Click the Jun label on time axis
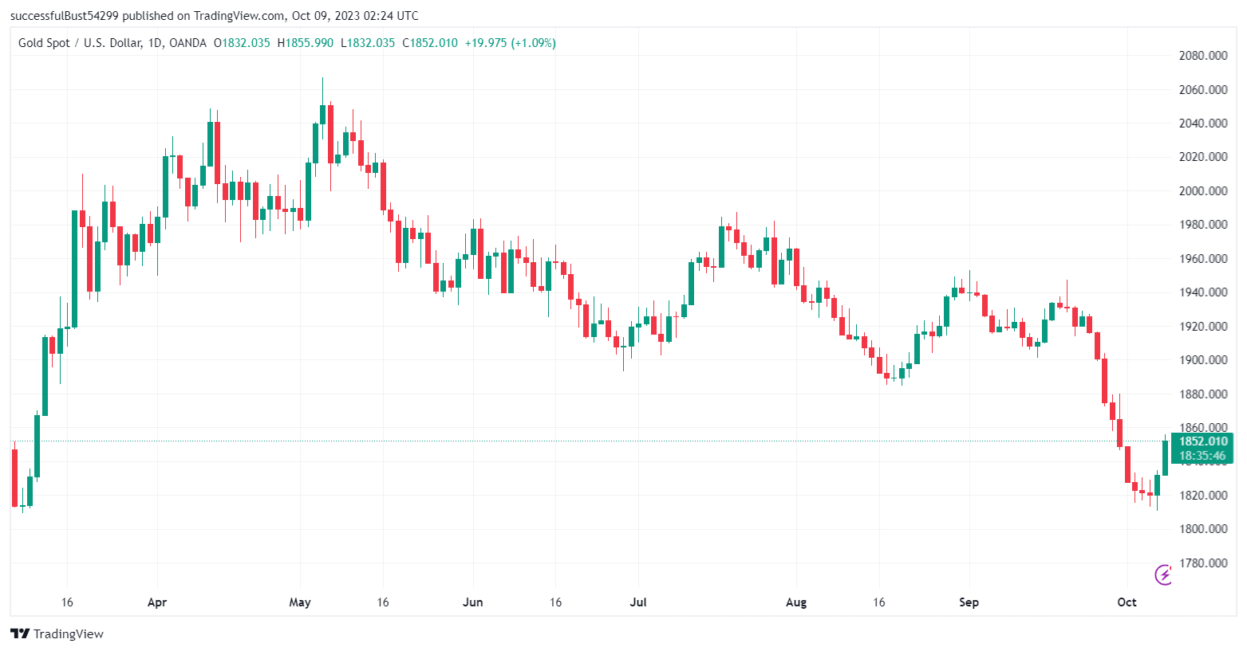Image resolution: width=1247 pixels, height=651 pixels. point(473,602)
